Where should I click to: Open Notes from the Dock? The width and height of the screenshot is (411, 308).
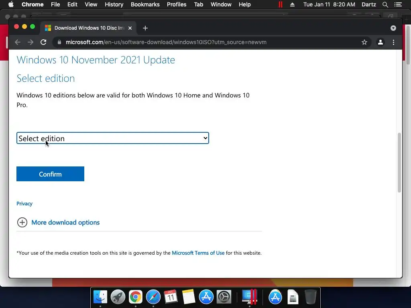pos(189,297)
